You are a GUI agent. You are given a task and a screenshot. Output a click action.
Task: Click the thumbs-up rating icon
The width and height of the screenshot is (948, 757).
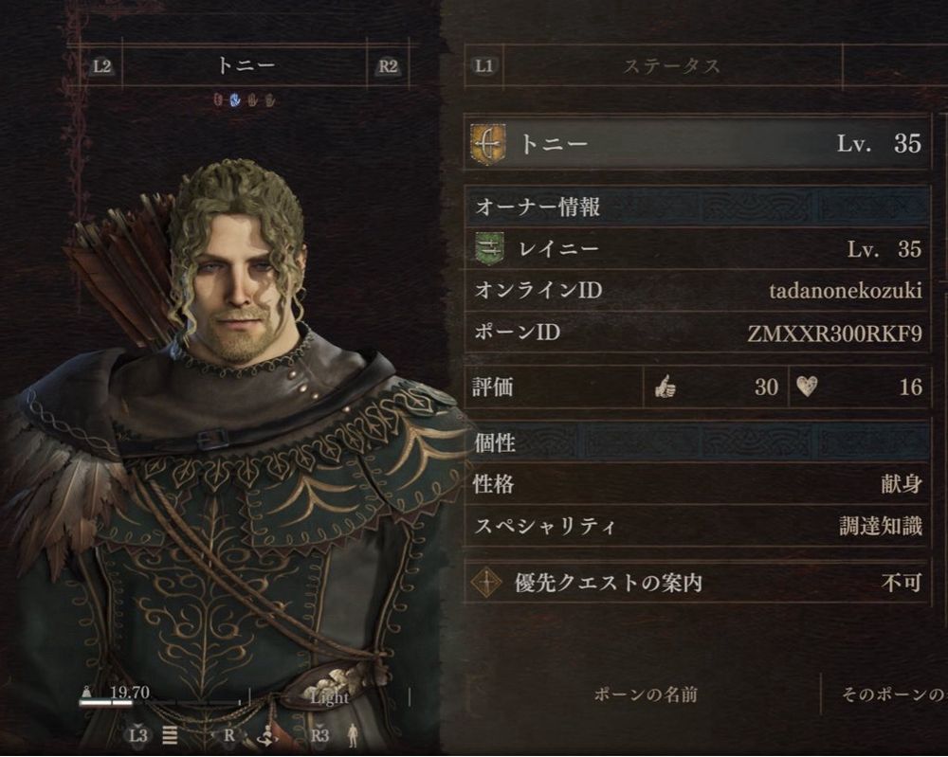[x=665, y=386]
